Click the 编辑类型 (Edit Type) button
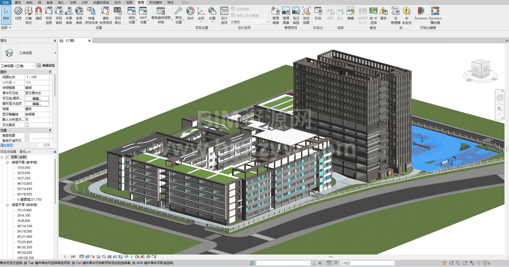 coord(46,66)
